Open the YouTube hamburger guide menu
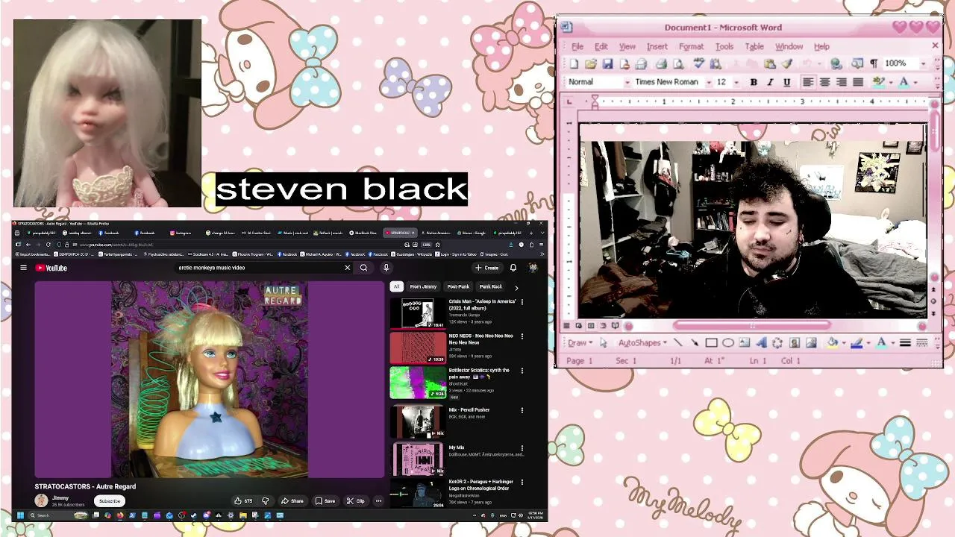This screenshot has height=537, width=955. (23, 268)
